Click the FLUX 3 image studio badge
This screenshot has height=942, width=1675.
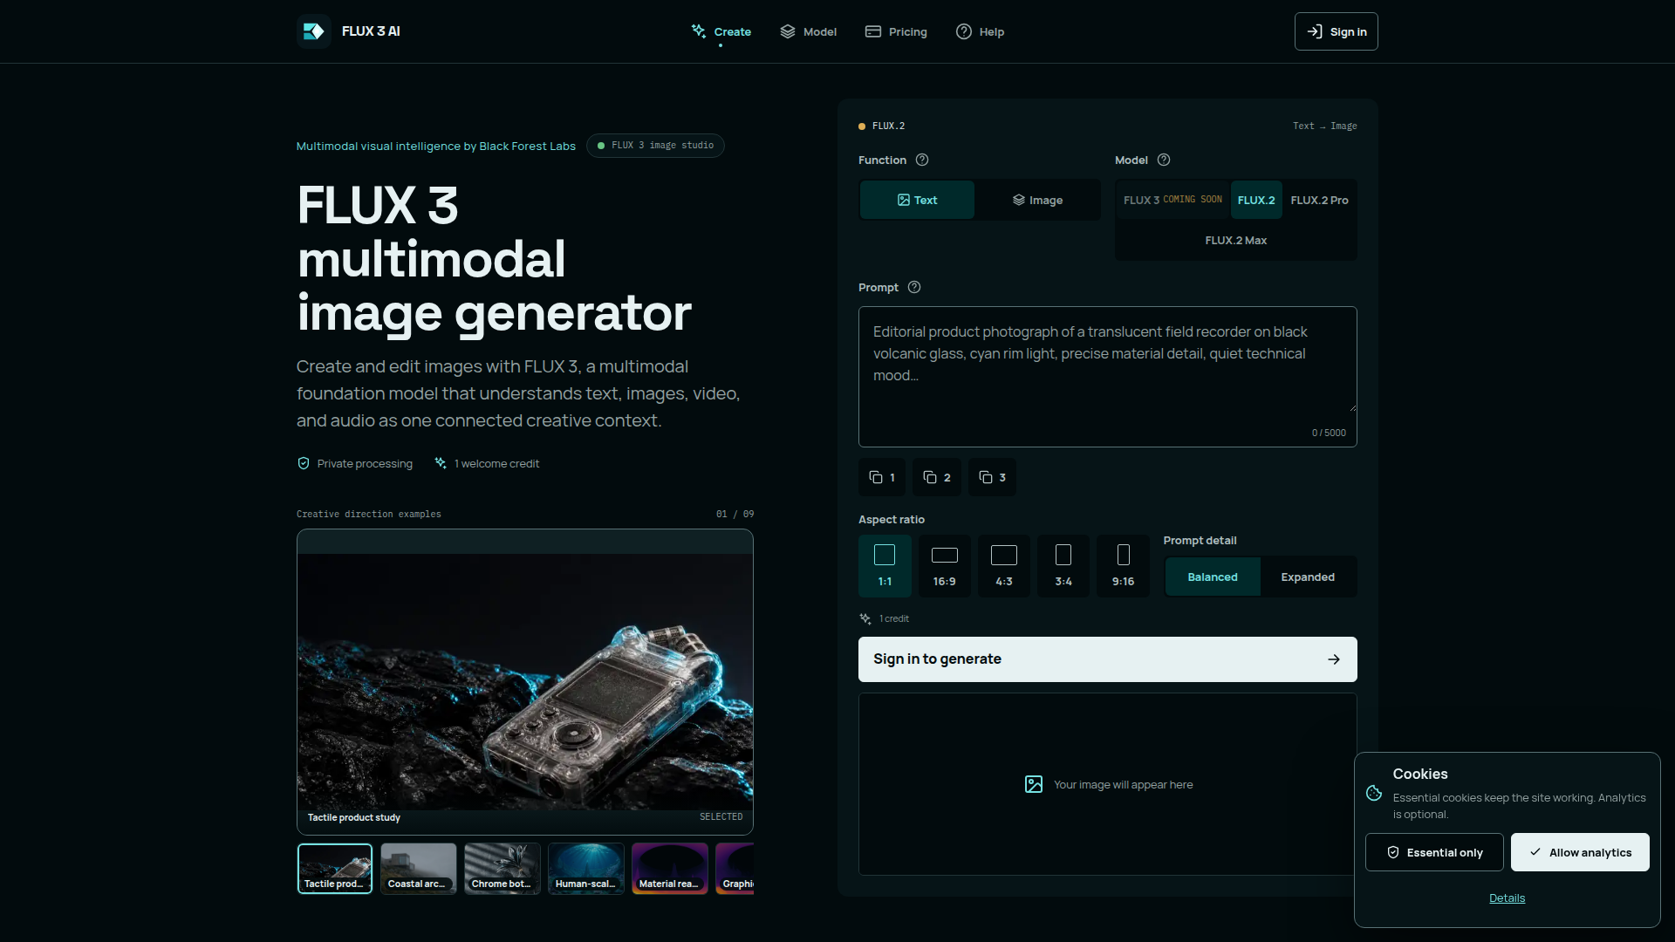click(655, 146)
